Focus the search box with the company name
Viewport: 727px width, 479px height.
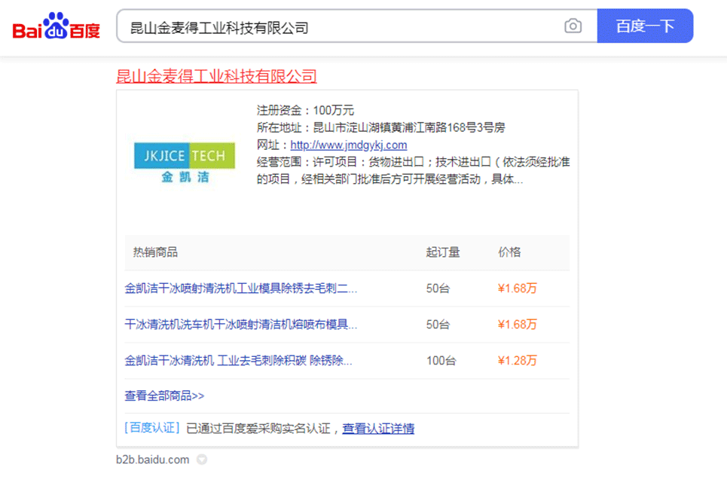[x=339, y=27]
